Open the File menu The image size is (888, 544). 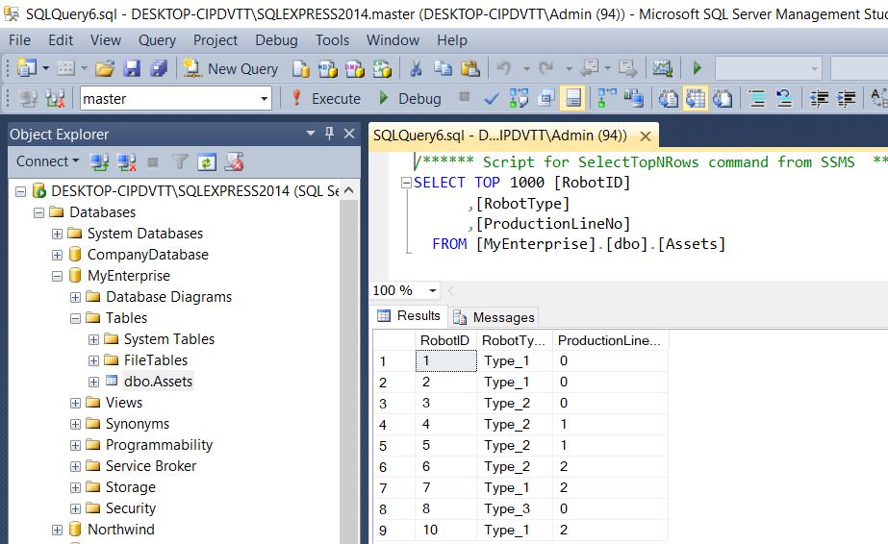[20, 40]
